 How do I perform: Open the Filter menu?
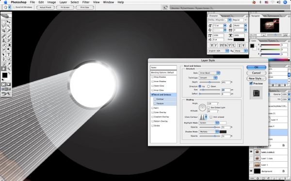[x=86, y=2]
